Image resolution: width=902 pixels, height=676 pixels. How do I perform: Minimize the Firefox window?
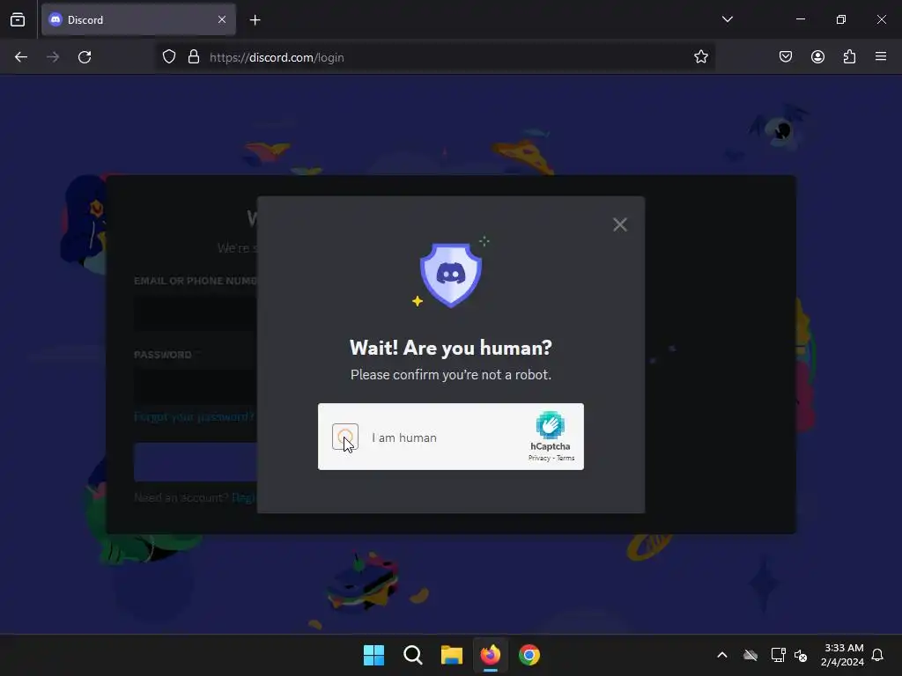click(801, 19)
